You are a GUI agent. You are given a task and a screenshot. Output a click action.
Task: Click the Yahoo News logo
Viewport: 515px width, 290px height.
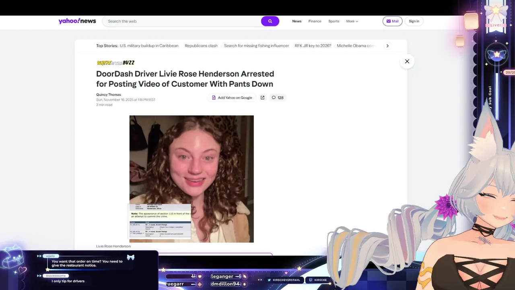click(77, 21)
